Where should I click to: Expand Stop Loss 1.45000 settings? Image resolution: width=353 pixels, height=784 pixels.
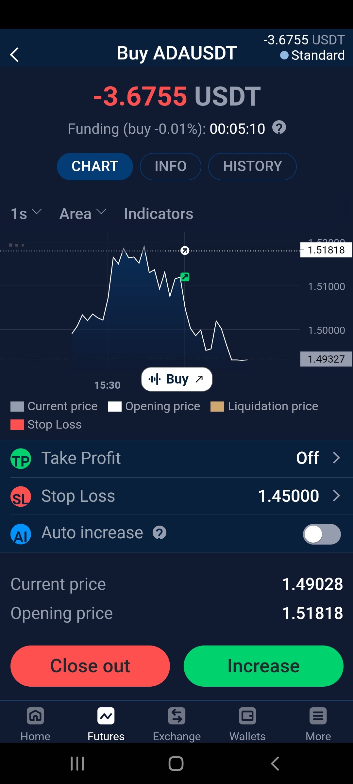[176, 496]
